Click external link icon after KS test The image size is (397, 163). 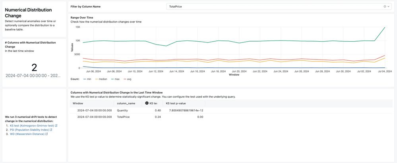[56, 126]
